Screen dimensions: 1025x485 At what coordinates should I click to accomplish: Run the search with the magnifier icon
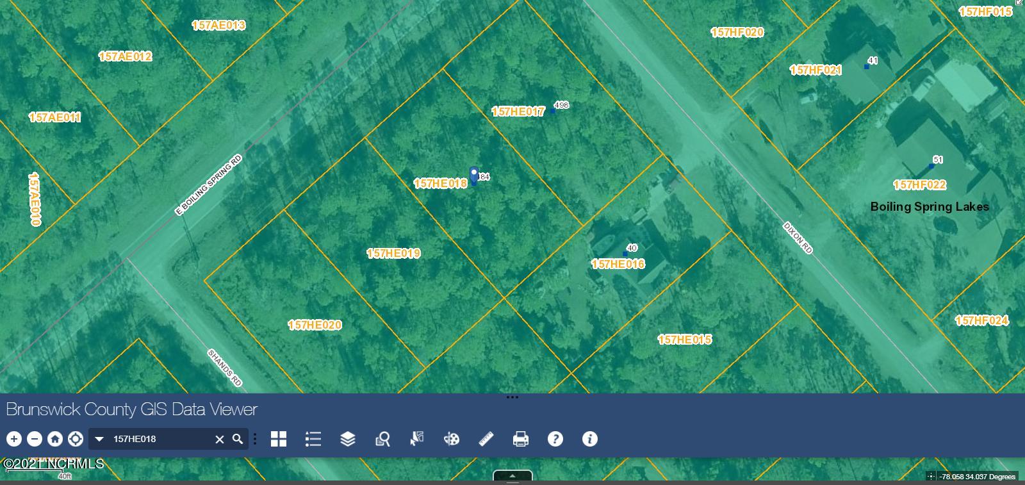238,439
